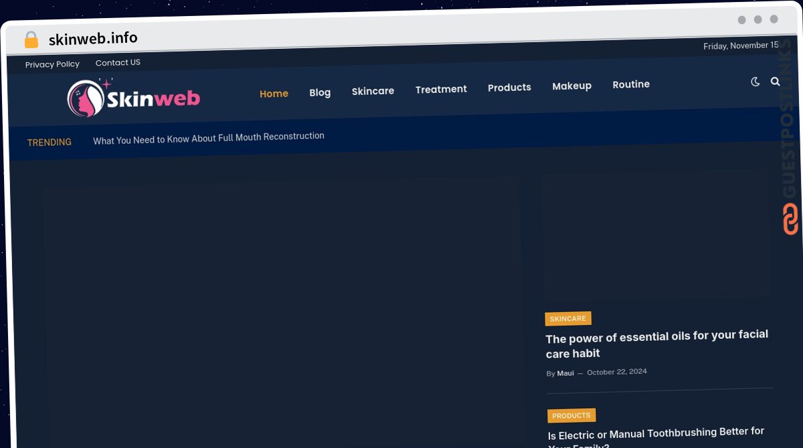Open the trending Full Mouth Reconstruction article
This screenshot has height=448, width=803.
(209, 138)
